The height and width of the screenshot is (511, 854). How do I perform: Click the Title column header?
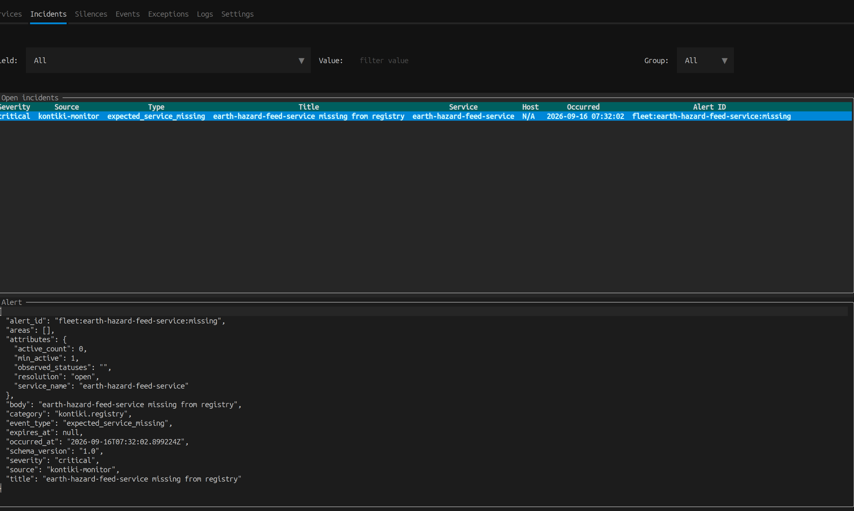[x=308, y=107]
